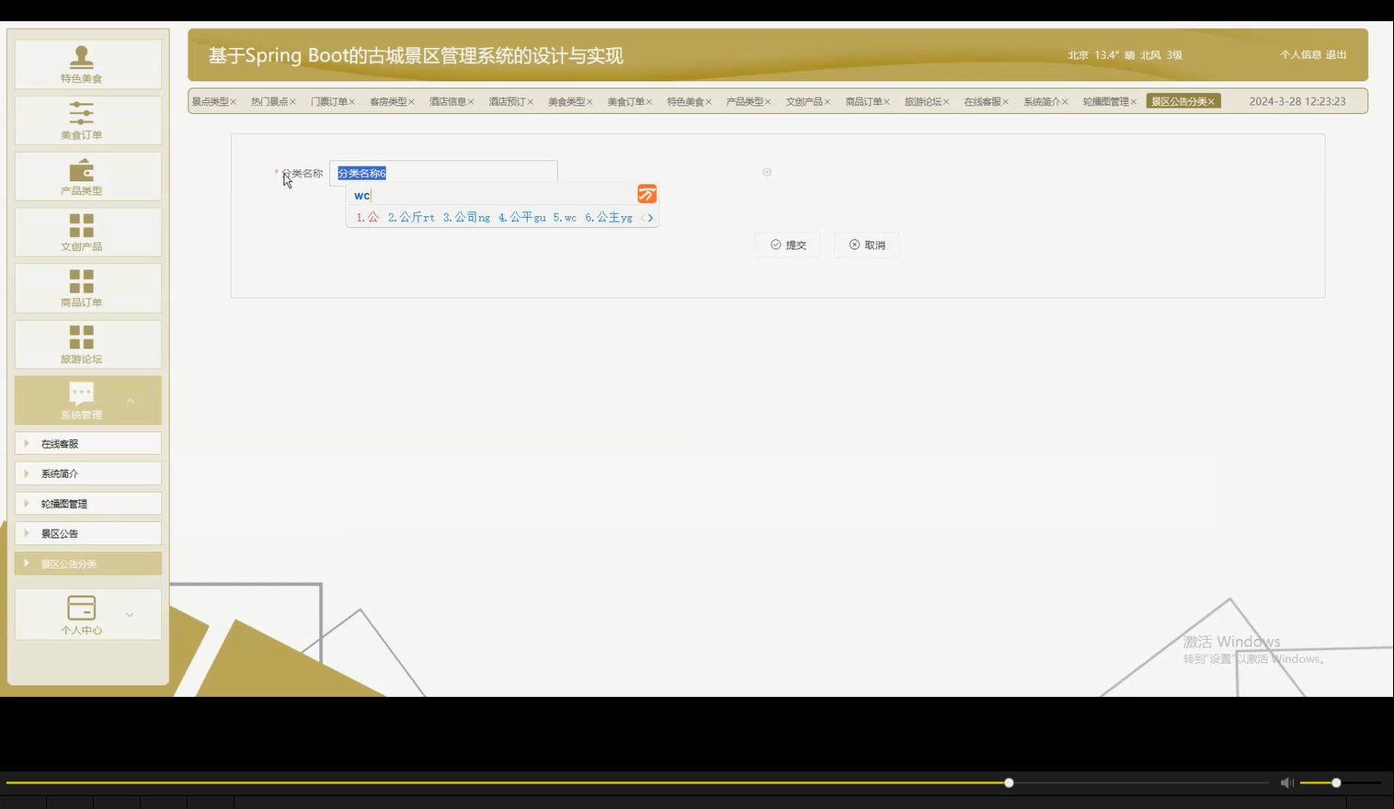Open 文创产品 sidebar menu
Image resolution: width=1394 pixels, height=809 pixels.
87,232
